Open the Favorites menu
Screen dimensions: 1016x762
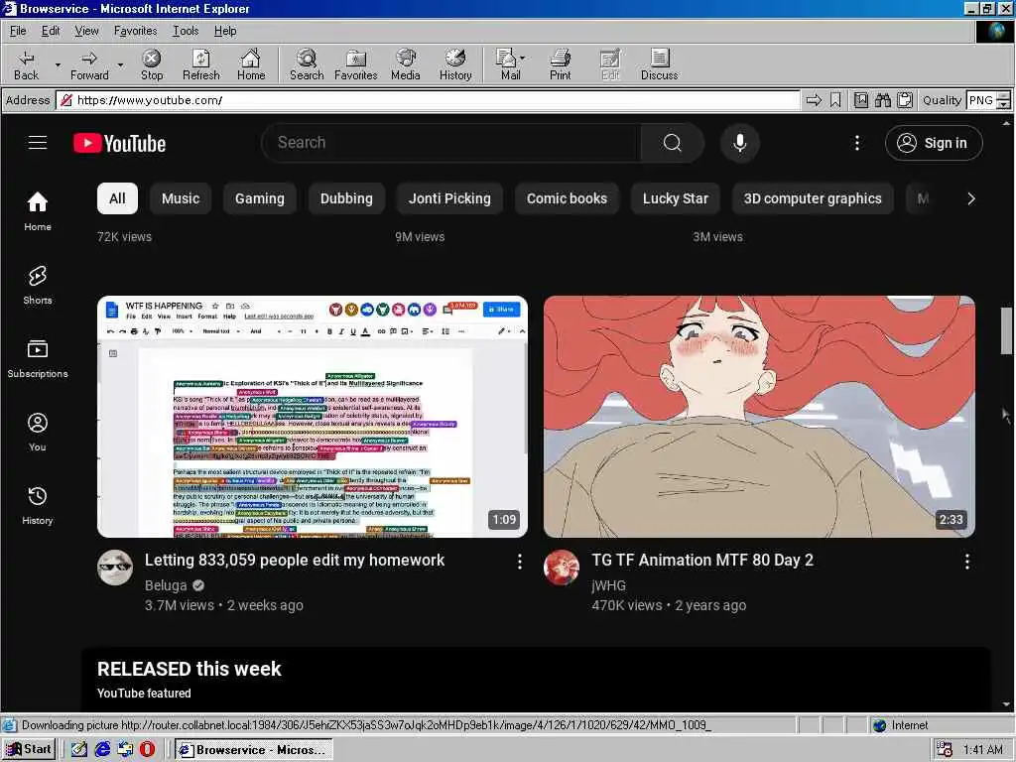pos(135,31)
